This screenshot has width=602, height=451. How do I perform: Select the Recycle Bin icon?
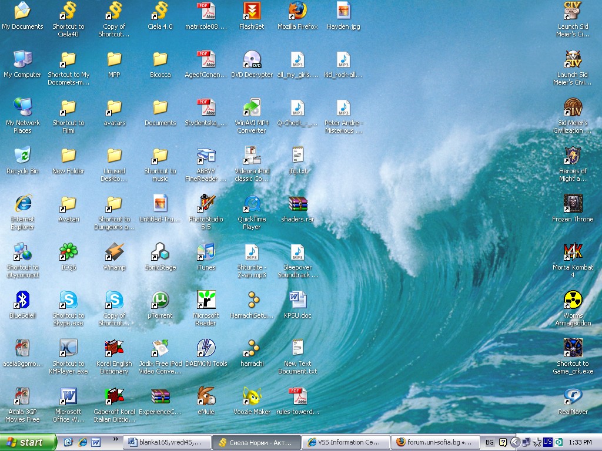[22, 156]
